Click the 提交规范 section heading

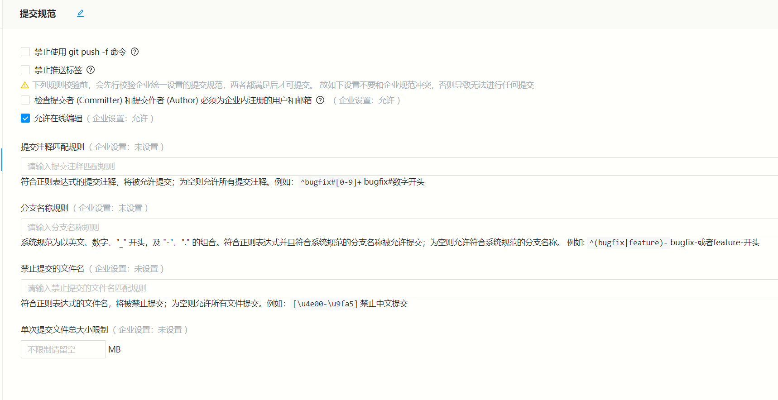tap(38, 14)
